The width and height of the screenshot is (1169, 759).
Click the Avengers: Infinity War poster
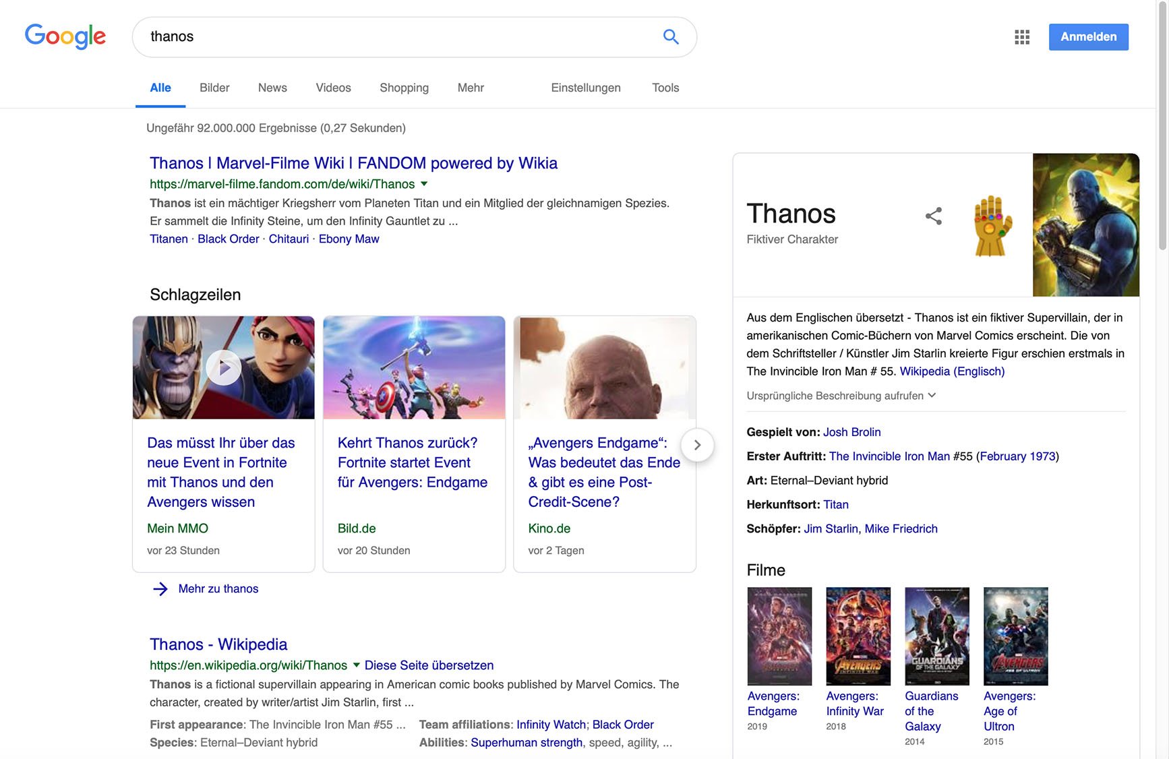[x=858, y=636]
